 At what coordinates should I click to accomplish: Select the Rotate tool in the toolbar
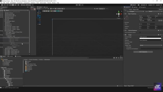click(x=7, y=5)
